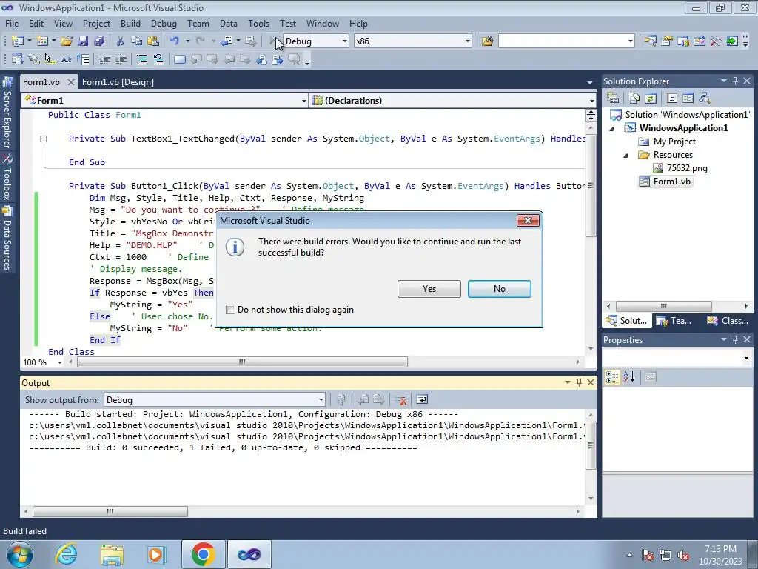Click the Solution Explorer horizontal scrollbar
Screen dimensions: 758x569
coord(664,306)
